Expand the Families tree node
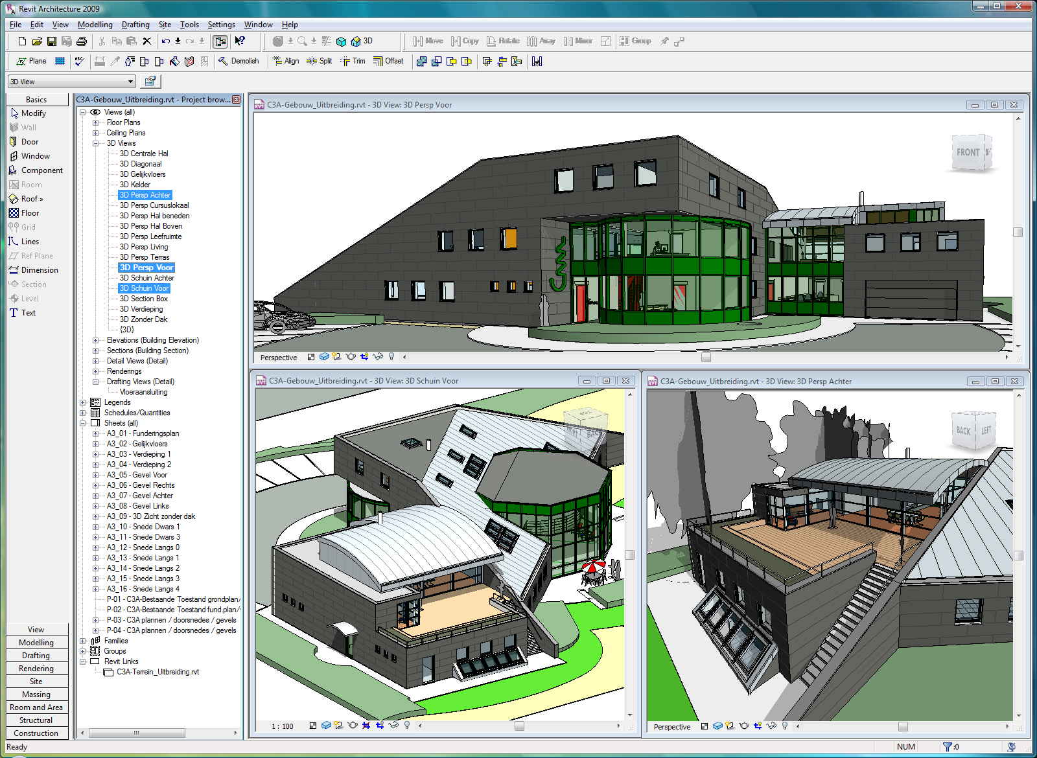This screenshot has width=1037, height=758. click(82, 641)
